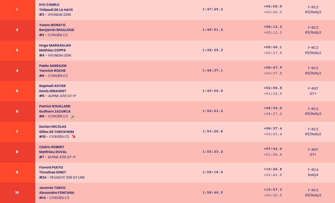Viewport: 335px width, 203px height.
Task: Select Pablo SARRAZIN in fourth place
Action: pyautogui.click(x=53, y=66)
